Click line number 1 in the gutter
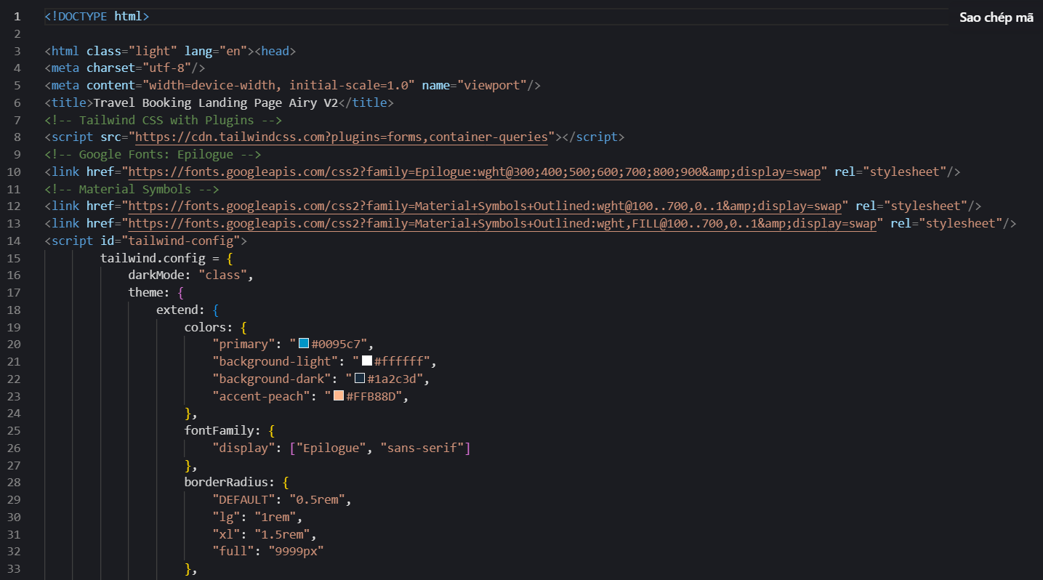1043x580 pixels. coord(18,16)
